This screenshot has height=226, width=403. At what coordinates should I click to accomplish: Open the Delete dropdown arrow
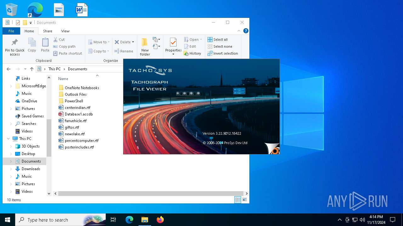pos(133,42)
